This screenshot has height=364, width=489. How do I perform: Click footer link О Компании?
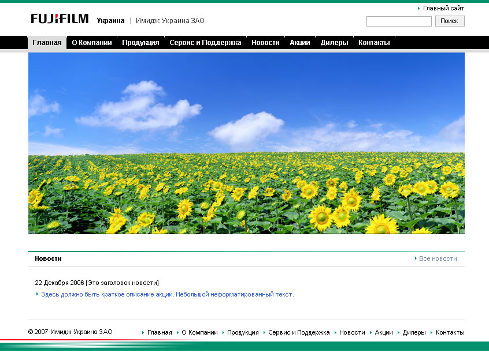click(199, 332)
